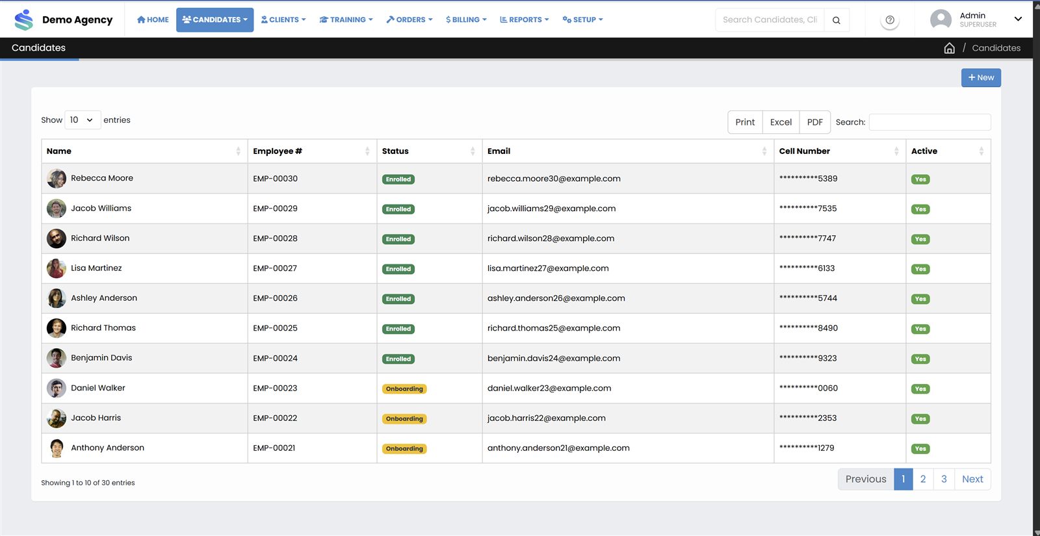This screenshot has width=1040, height=536.
Task: Click Daniel Walker's profile photo
Action: [57, 389]
